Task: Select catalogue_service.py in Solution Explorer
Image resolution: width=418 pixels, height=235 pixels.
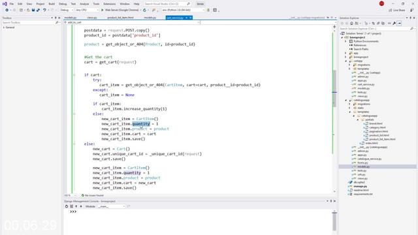Action: coord(369,159)
